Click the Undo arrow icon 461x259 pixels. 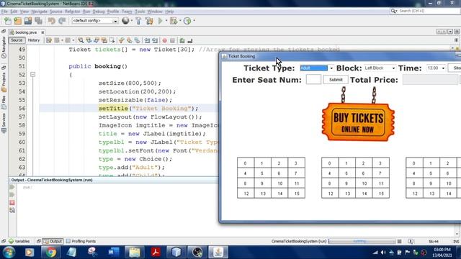51,21
